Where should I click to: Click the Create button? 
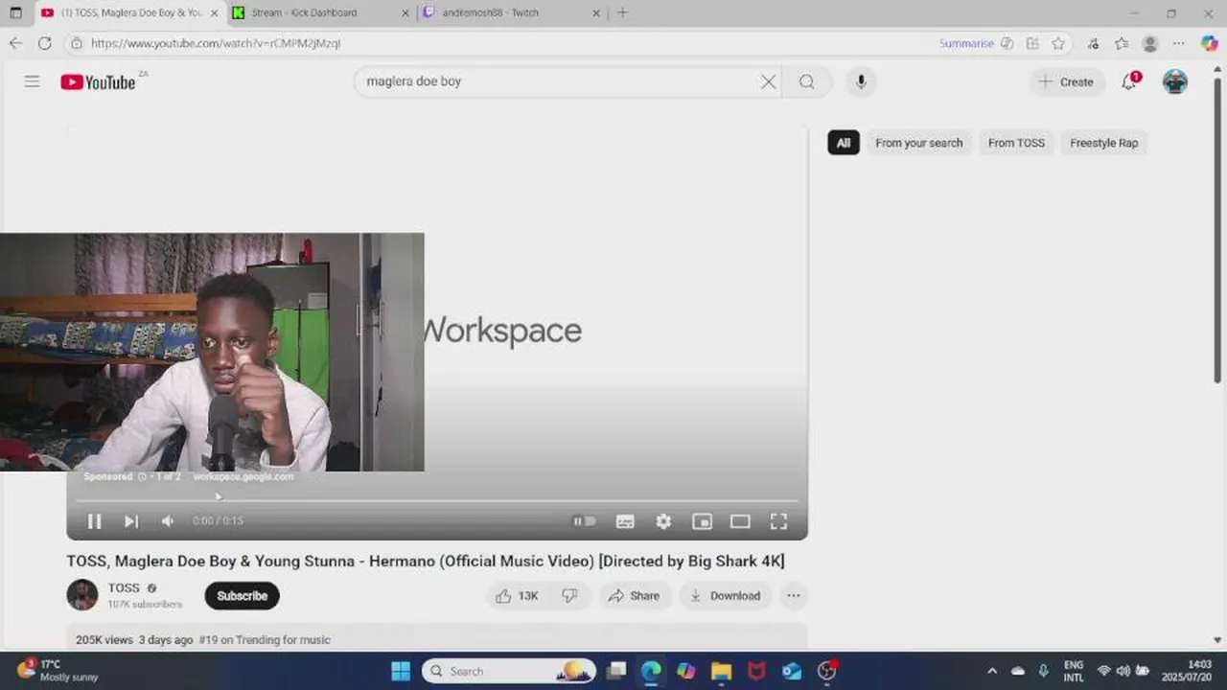1066,81
